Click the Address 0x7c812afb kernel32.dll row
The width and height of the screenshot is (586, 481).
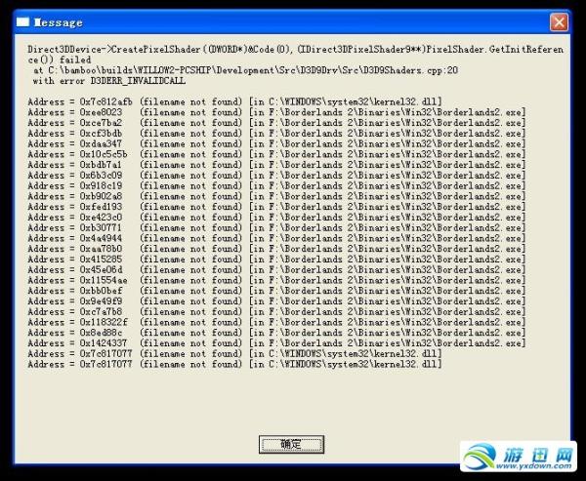[234, 101]
